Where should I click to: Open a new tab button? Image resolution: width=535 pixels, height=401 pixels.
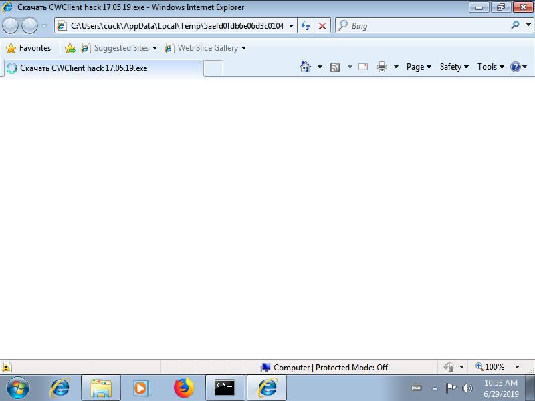tap(213, 68)
